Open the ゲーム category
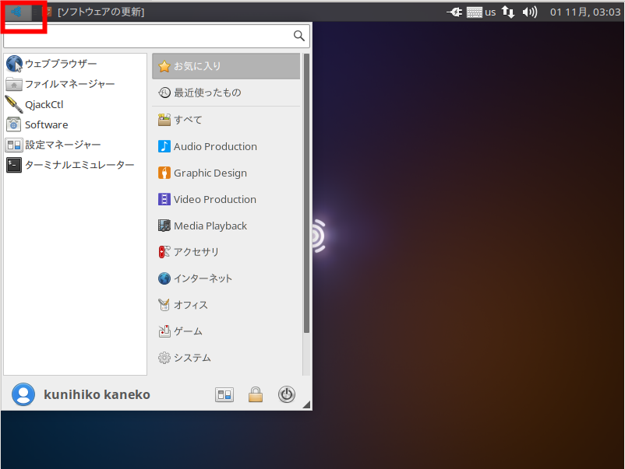Image resolution: width=625 pixels, height=469 pixels. point(226,331)
